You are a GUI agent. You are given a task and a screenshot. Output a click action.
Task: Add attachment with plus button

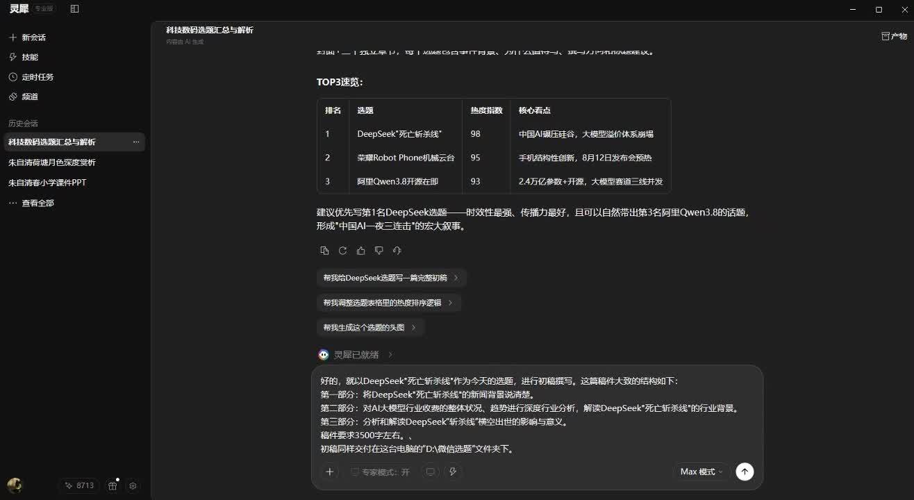329,472
